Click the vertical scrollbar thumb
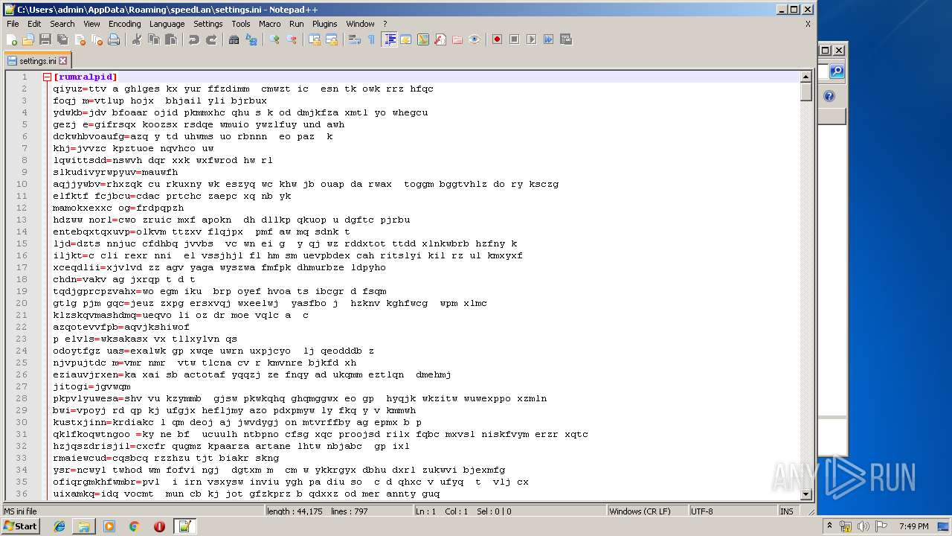 click(805, 92)
